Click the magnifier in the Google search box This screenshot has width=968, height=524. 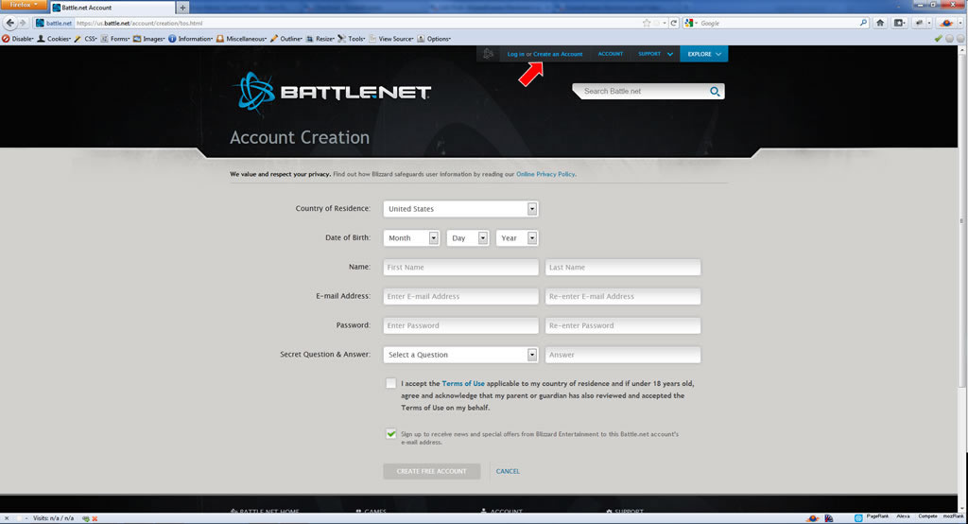click(863, 23)
